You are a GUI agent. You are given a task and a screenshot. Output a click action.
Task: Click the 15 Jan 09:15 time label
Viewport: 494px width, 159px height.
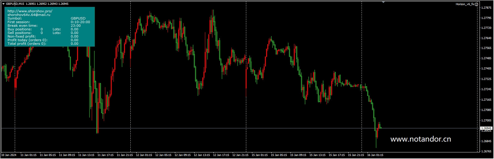[x=298, y=155]
